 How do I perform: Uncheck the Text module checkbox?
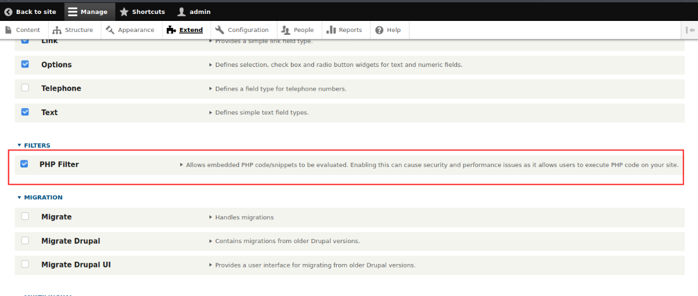point(25,112)
